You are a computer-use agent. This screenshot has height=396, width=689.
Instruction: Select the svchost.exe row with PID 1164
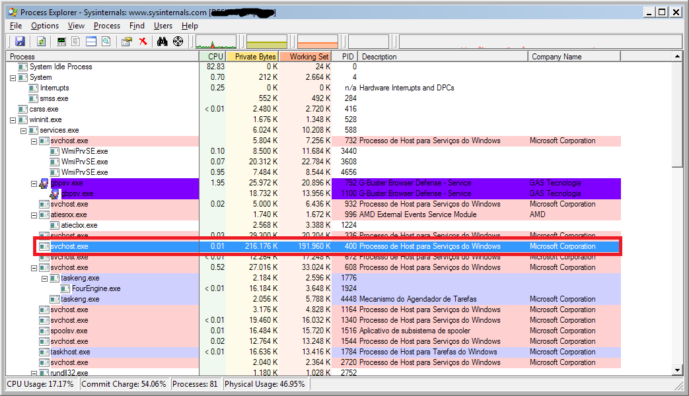click(313, 310)
